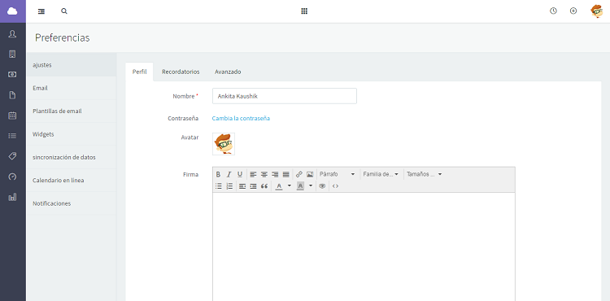Image resolution: width=610 pixels, height=301 pixels.
Task: Open the dashboard gauge icon in sidebar
Action: click(12, 177)
